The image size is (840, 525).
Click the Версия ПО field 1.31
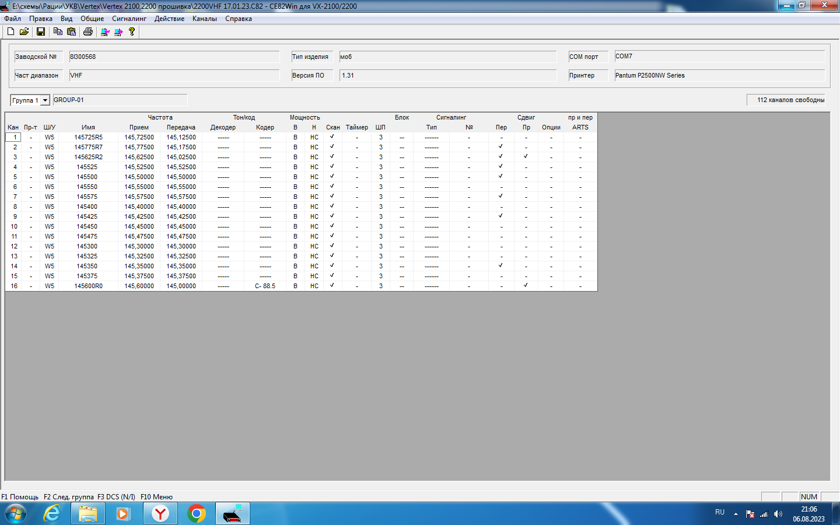coord(447,75)
